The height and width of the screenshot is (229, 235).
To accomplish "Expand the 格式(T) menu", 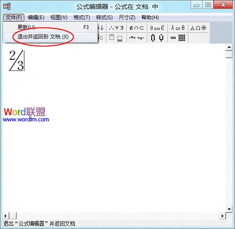I will [82, 18].
